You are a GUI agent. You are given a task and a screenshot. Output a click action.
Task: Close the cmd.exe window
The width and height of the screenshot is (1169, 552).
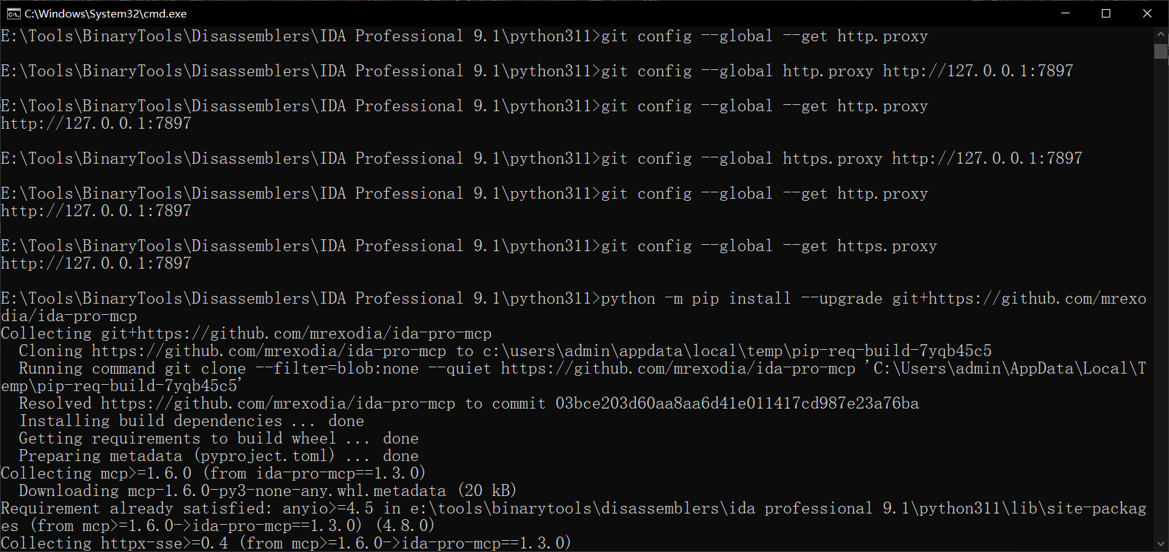point(1147,13)
